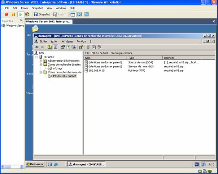The height and width of the screenshot is (174, 218).
Task: Collapse the REPAFEB server node
Action: [x=36, y=57]
